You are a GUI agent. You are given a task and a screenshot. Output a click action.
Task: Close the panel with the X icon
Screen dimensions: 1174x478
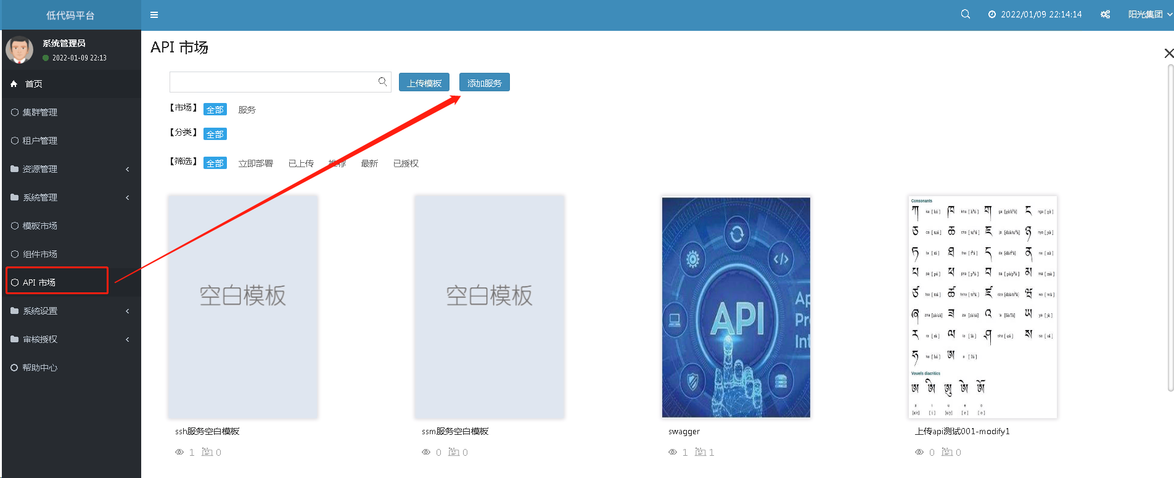(1168, 53)
